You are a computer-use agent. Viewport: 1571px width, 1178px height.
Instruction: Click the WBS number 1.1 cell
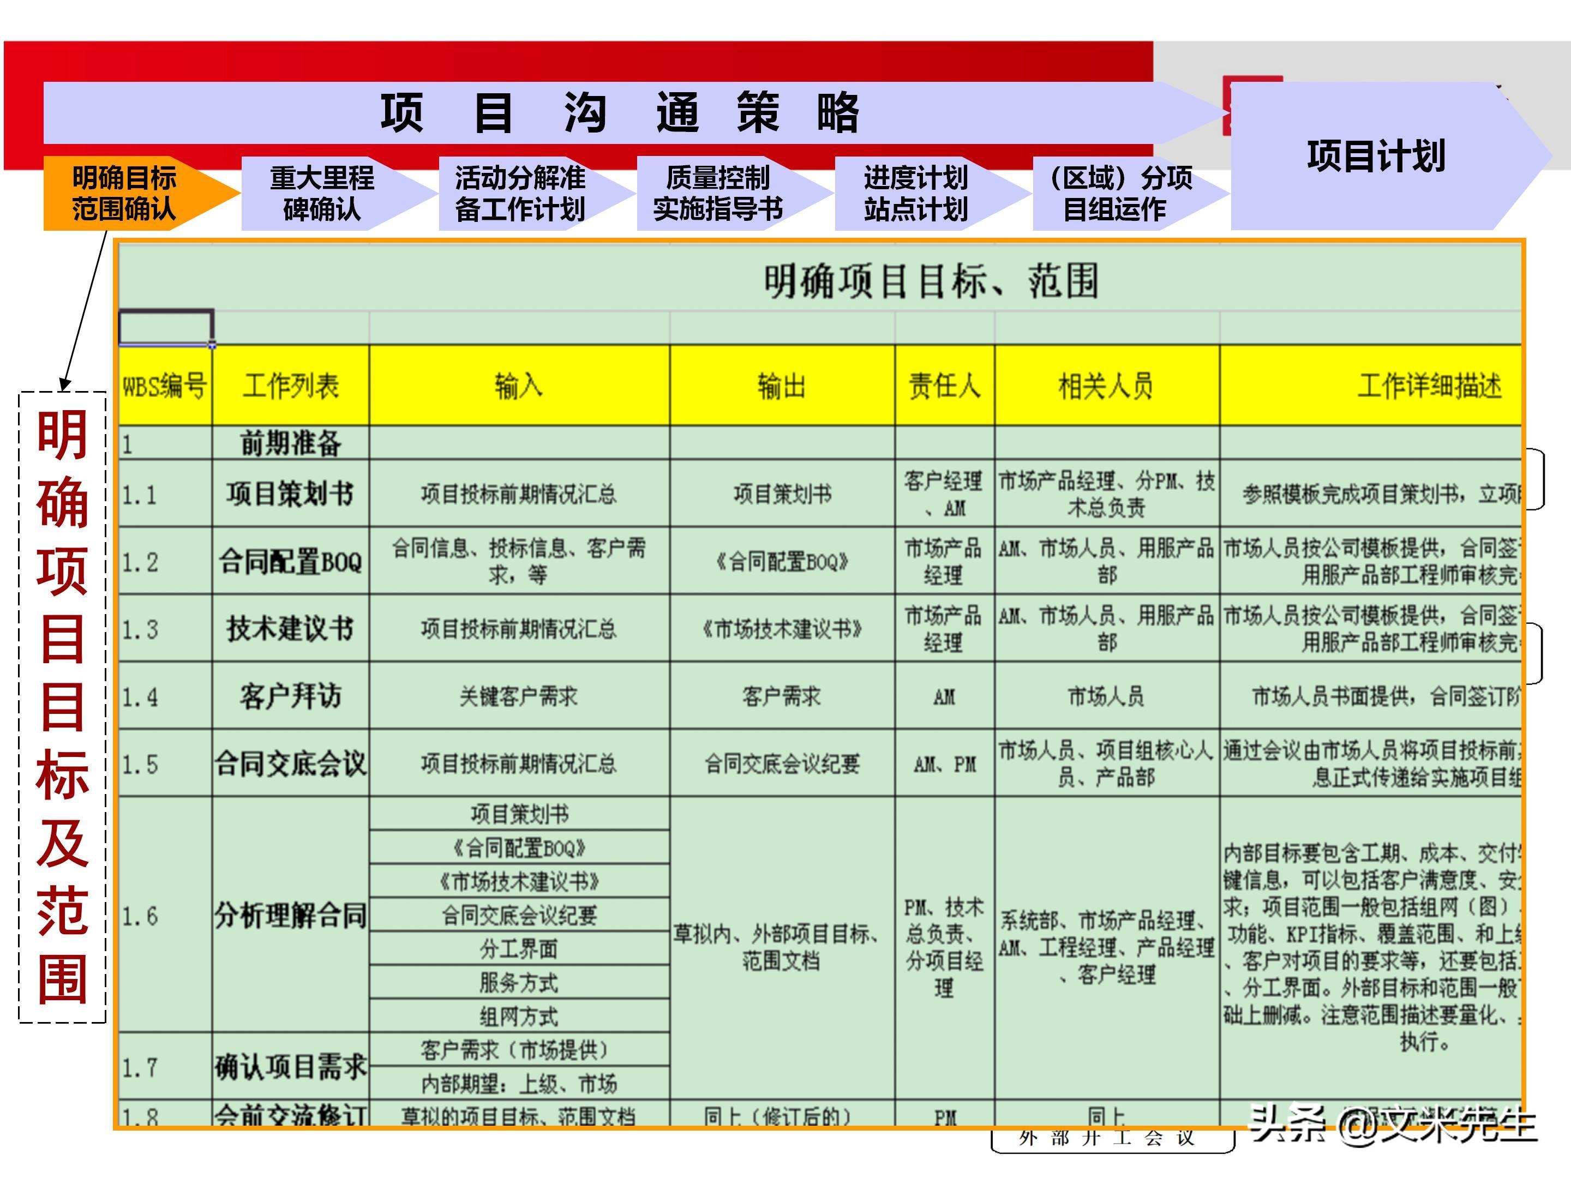tap(165, 493)
